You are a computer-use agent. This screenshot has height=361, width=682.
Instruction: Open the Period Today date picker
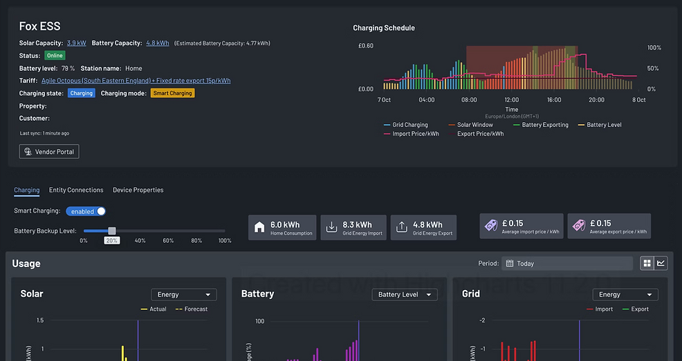point(567,264)
